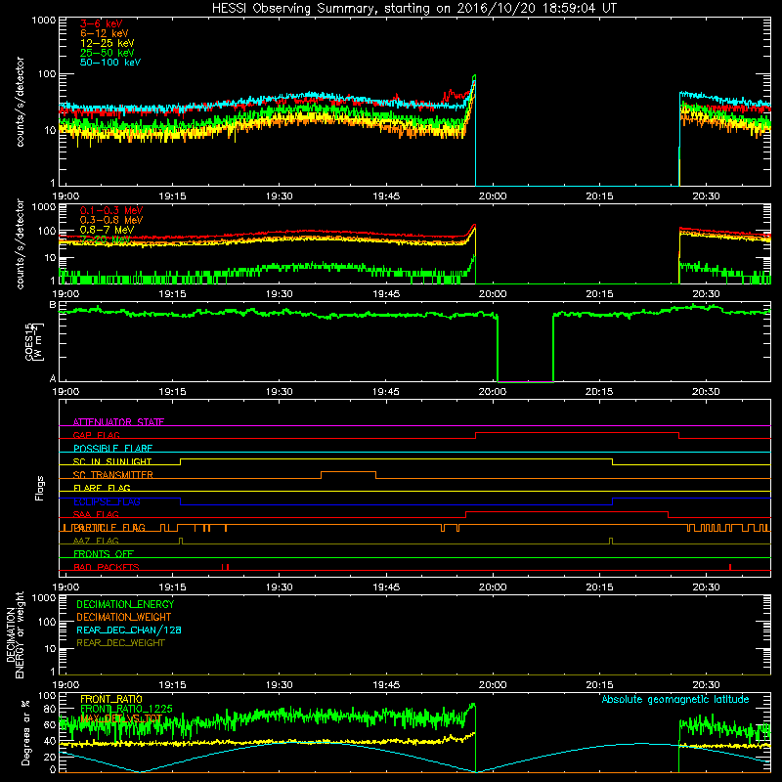Click the AAZ_FLAG label
782x782 pixels.
[x=96, y=542]
